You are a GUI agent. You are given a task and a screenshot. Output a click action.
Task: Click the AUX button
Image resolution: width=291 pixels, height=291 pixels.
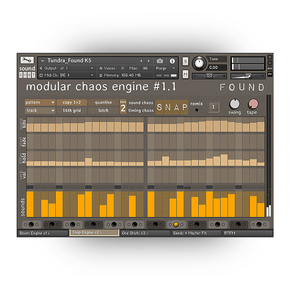coord(270,68)
